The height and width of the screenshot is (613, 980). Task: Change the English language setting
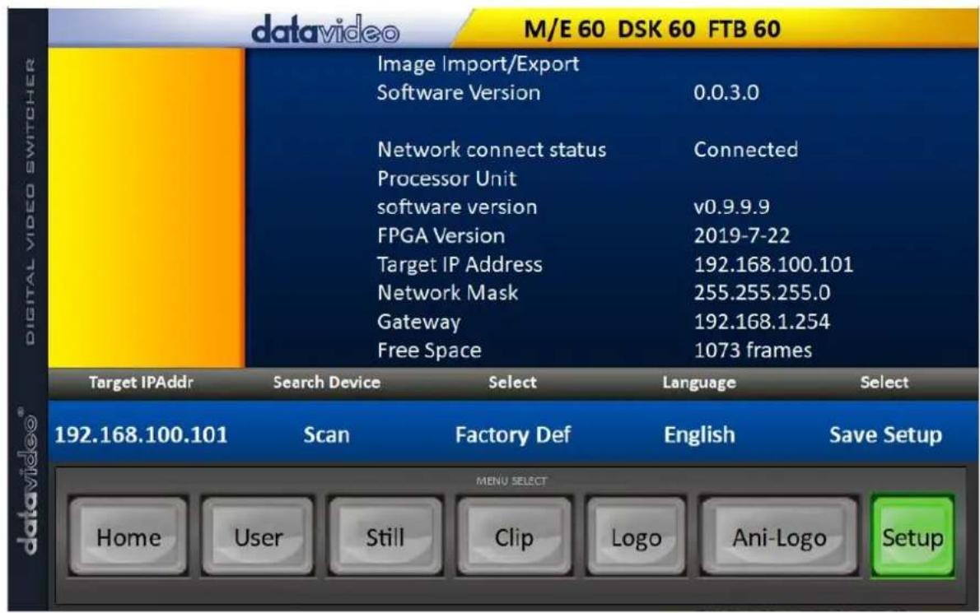click(x=699, y=434)
